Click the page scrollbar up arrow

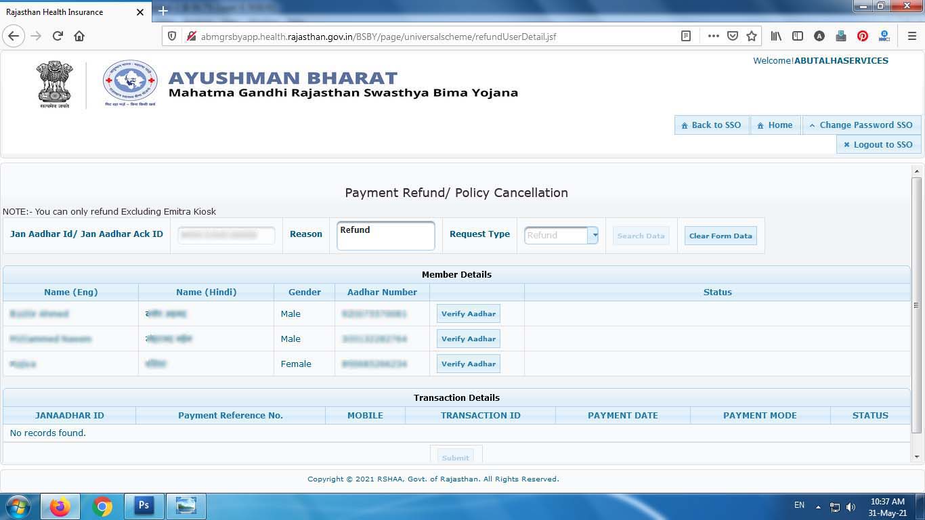pyautogui.click(x=917, y=171)
